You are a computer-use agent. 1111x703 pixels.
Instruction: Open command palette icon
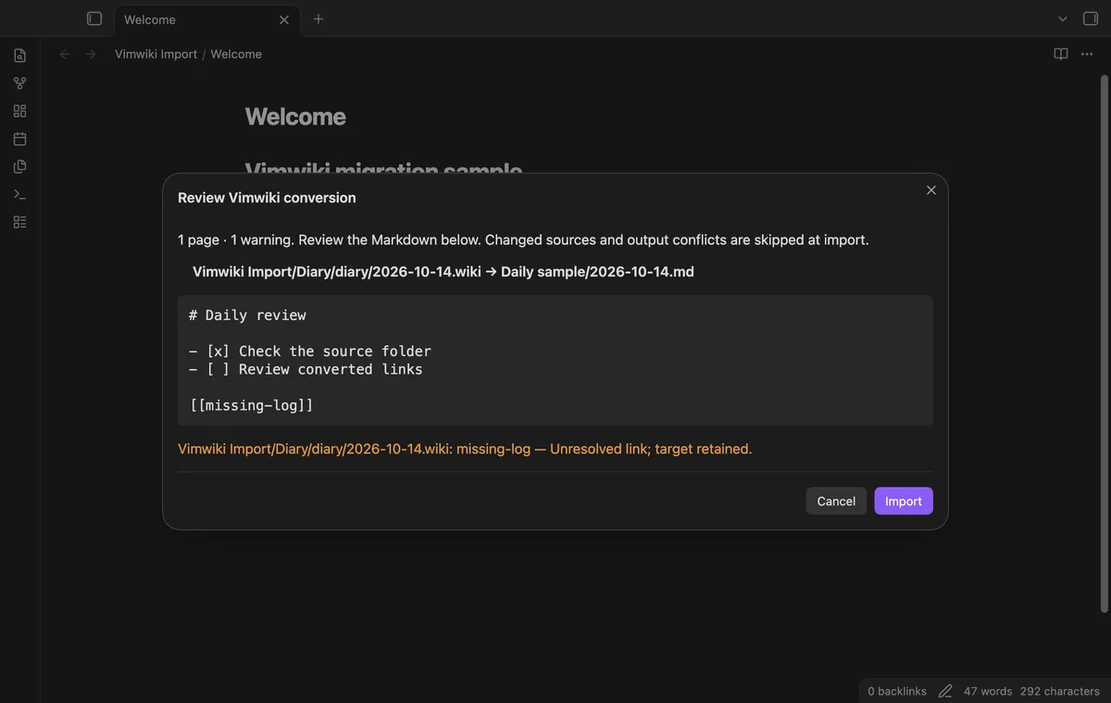click(x=19, y=194)
